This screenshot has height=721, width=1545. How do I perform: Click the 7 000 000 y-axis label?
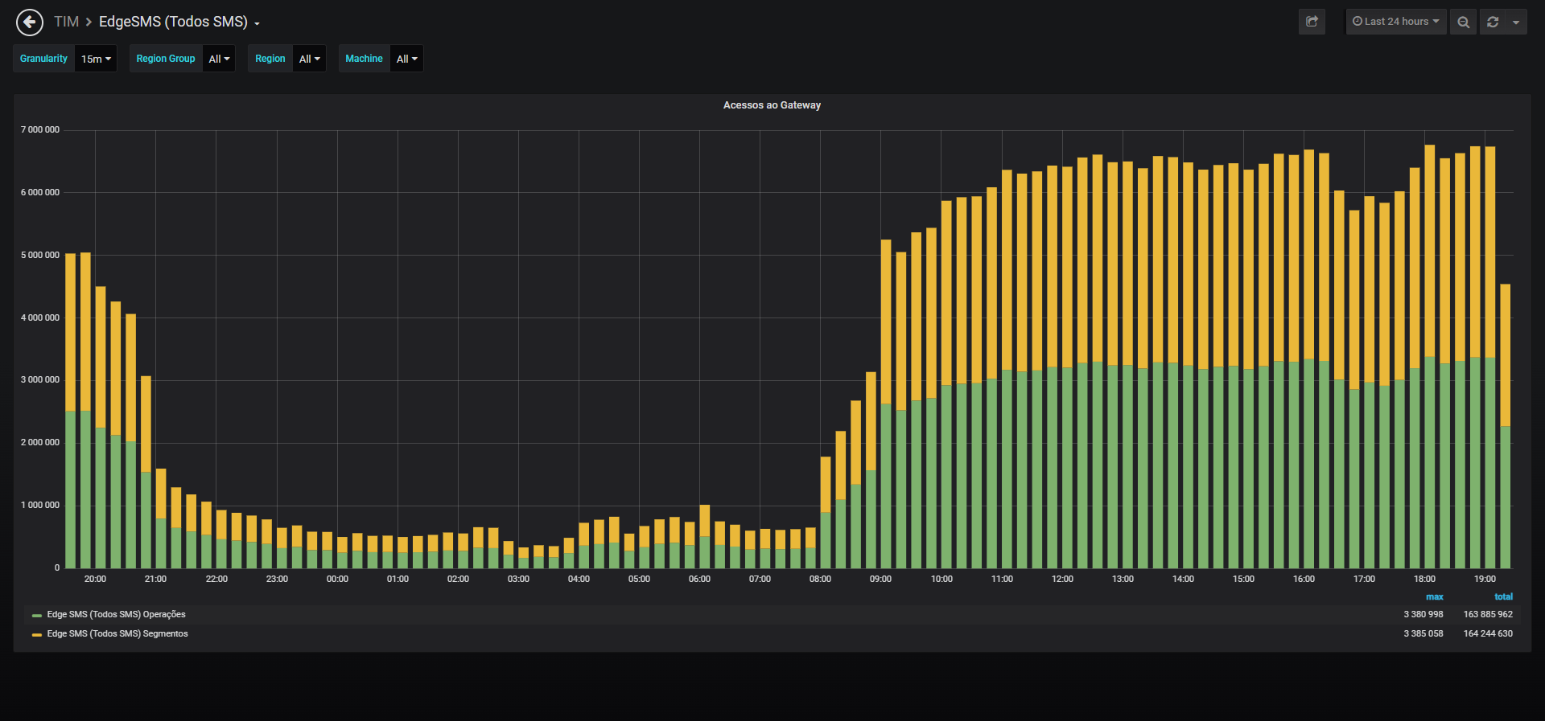40,129
